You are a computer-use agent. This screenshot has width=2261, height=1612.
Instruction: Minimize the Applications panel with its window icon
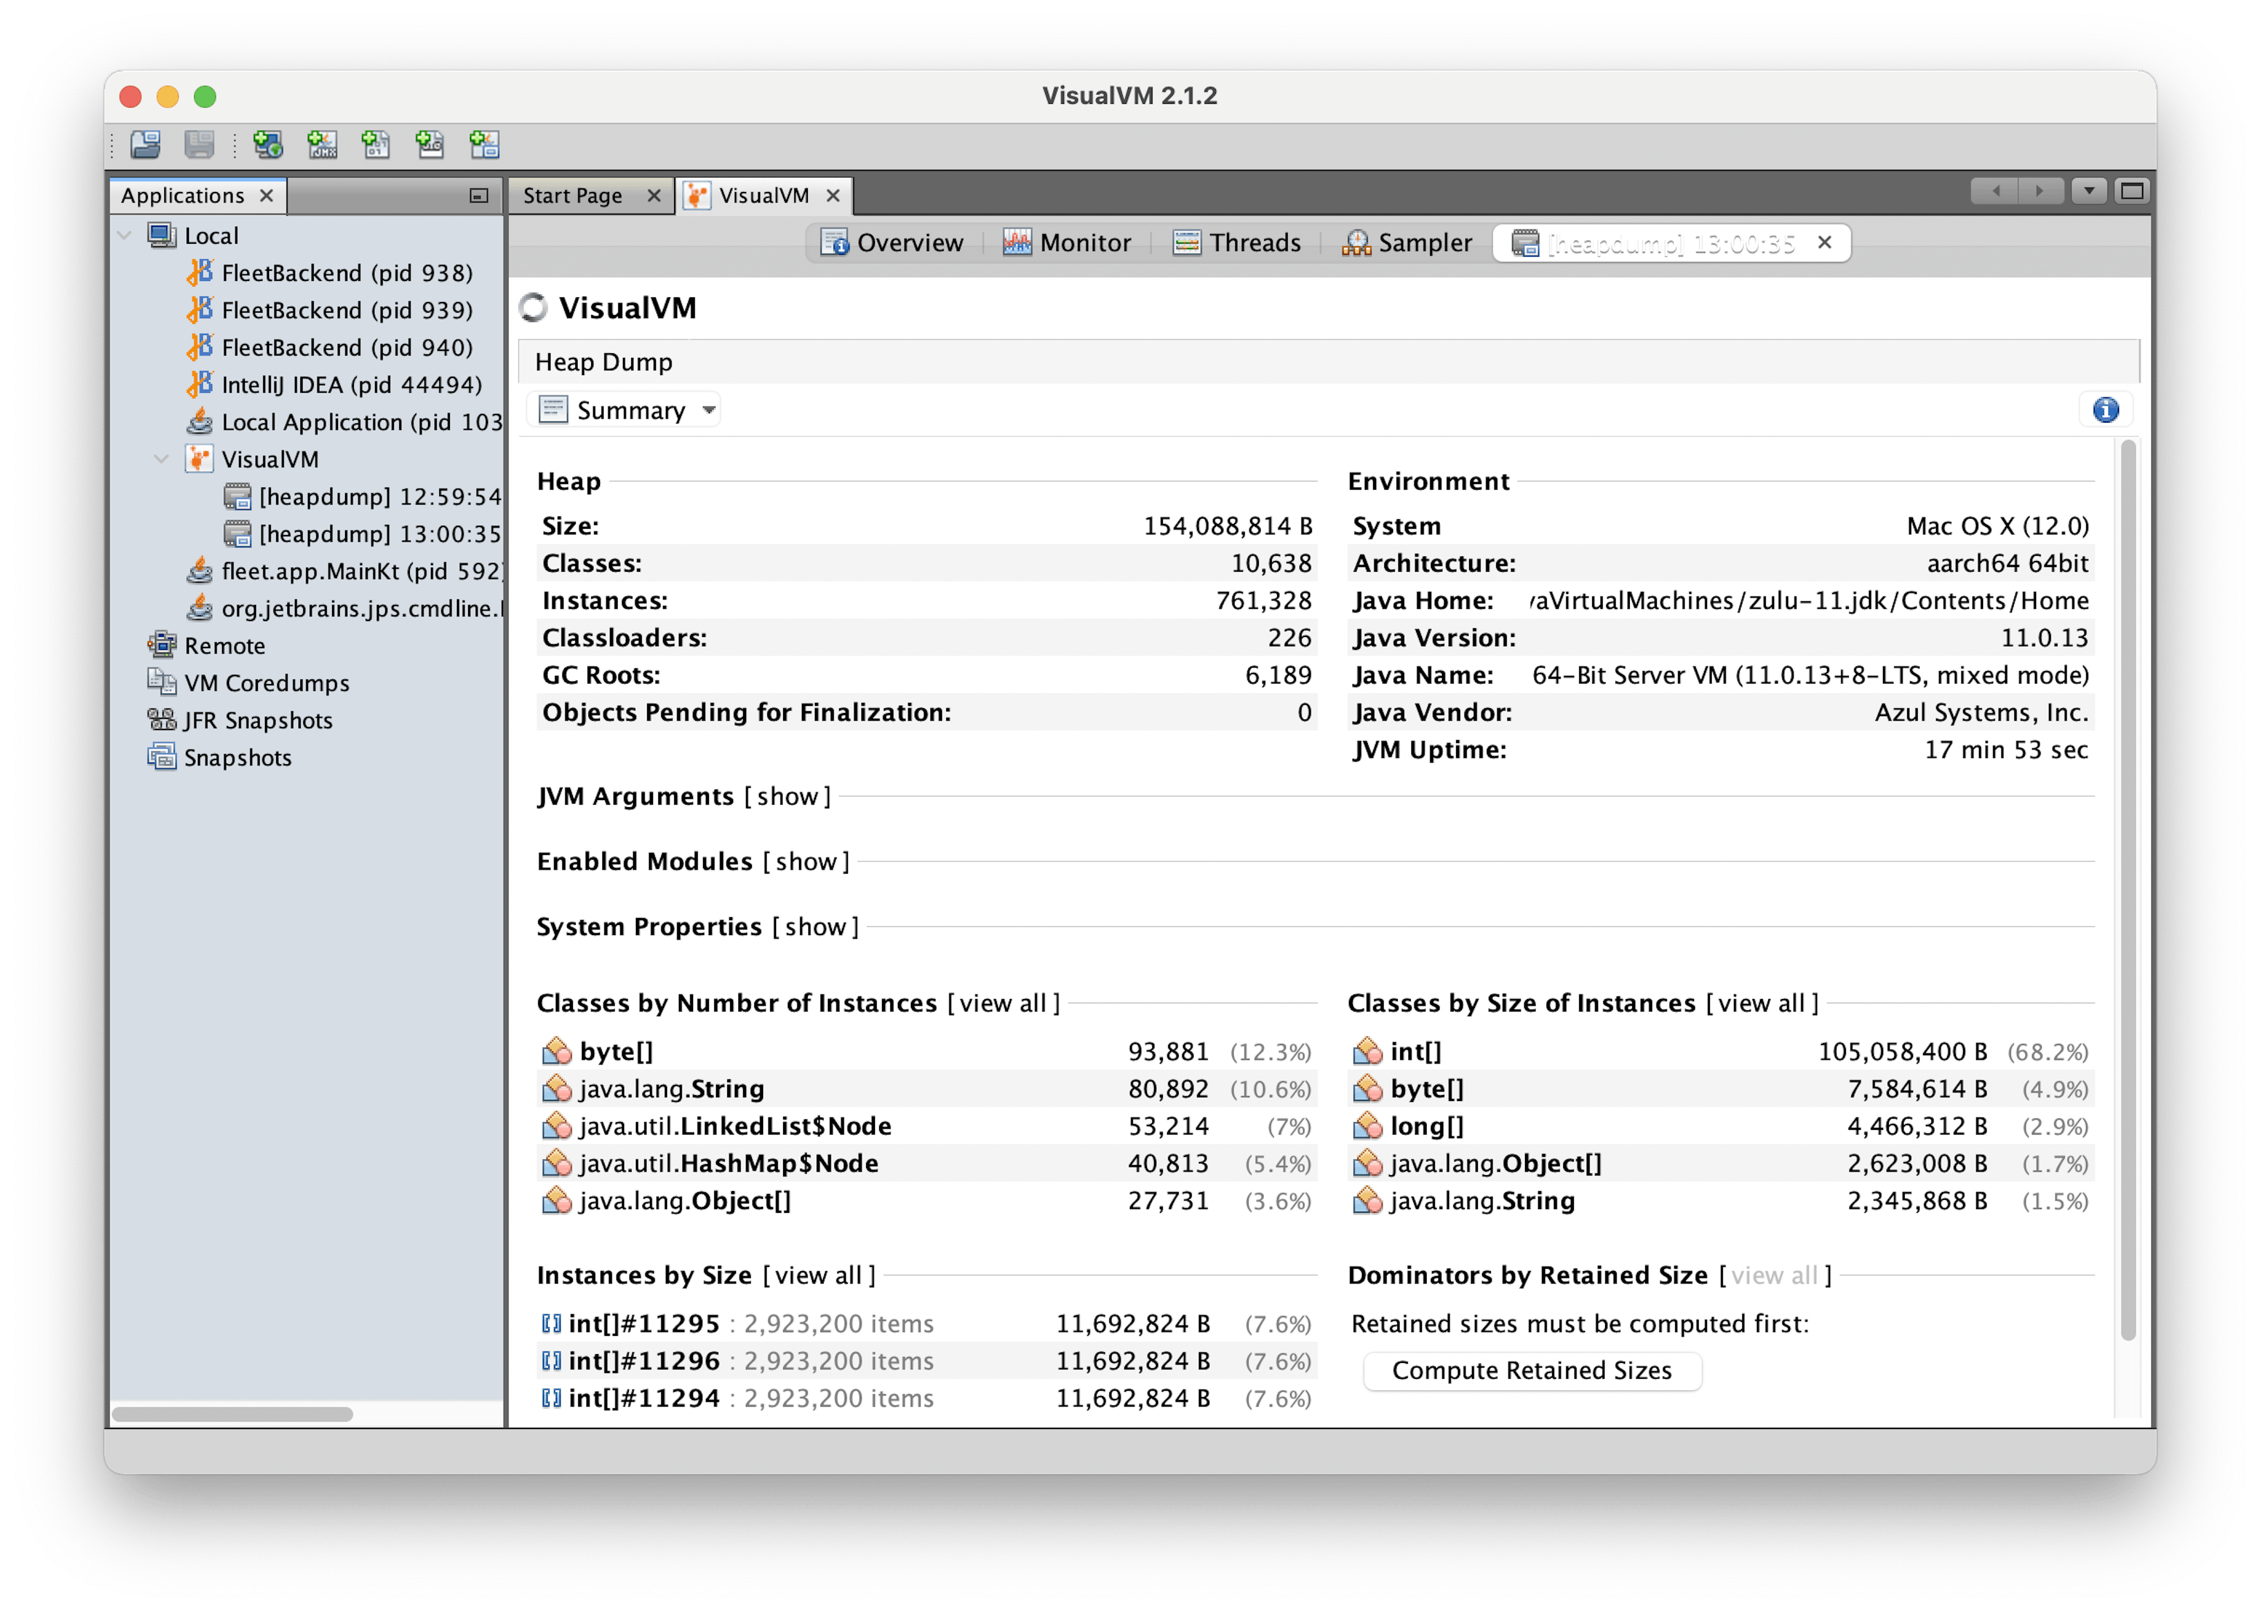(479, 195)
